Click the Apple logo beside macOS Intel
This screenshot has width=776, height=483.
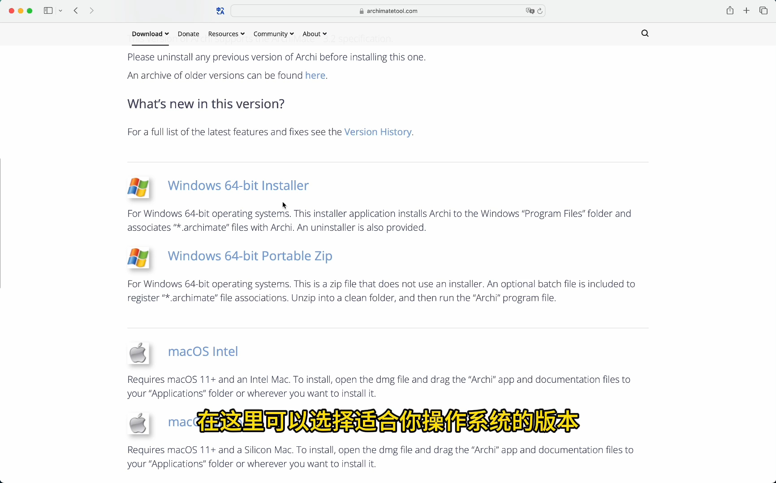(x=138, y=353)
